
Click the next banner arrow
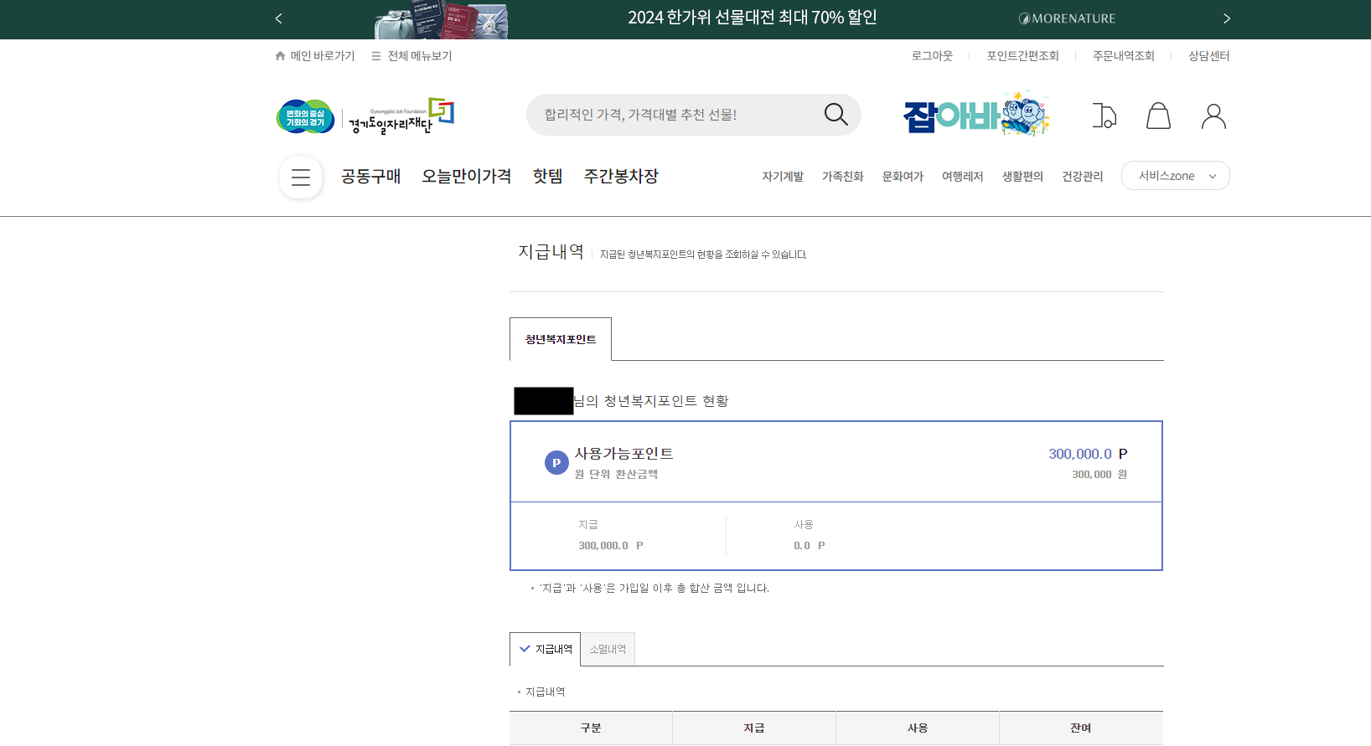coord(1226,18)
